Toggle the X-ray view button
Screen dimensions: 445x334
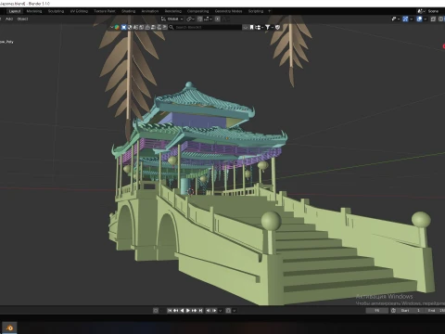[433, 19]
